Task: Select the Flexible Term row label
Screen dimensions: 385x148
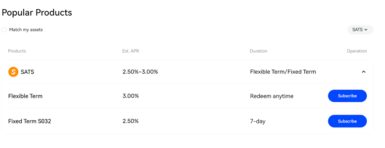Action: (x=25, y=96)
